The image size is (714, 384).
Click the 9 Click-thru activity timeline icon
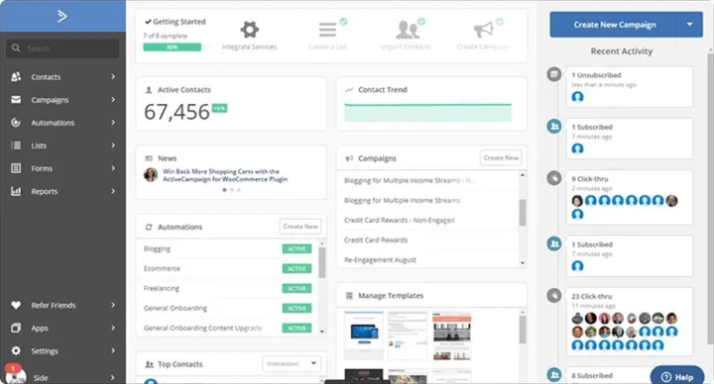554,178
